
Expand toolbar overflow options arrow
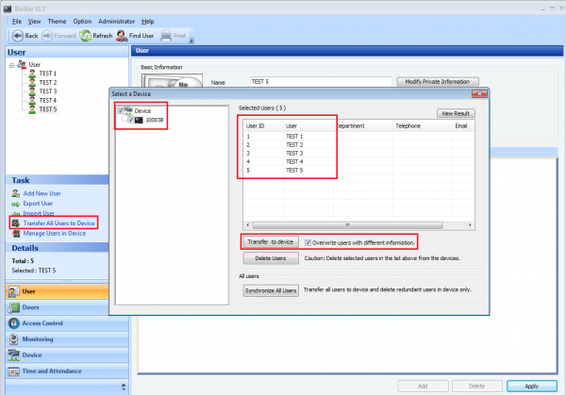(191, 39)
